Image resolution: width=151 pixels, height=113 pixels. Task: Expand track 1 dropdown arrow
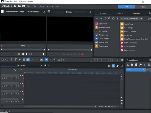(x=20, y=76)
